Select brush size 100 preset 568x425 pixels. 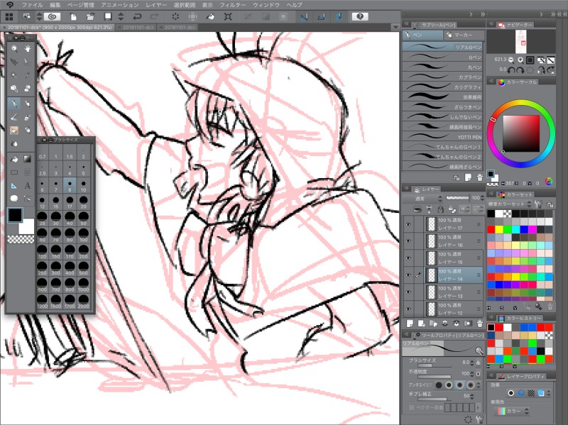[83, 236]
